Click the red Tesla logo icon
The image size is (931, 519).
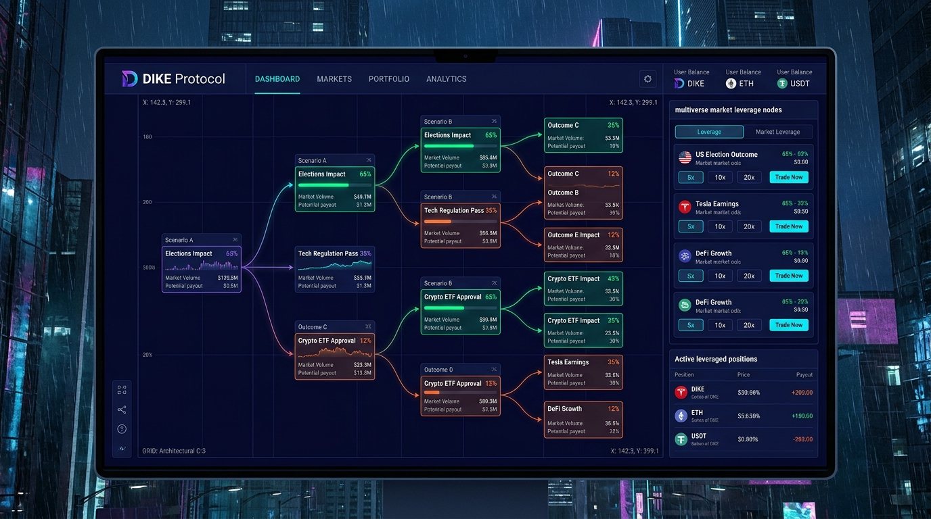[x=685, y=207]
